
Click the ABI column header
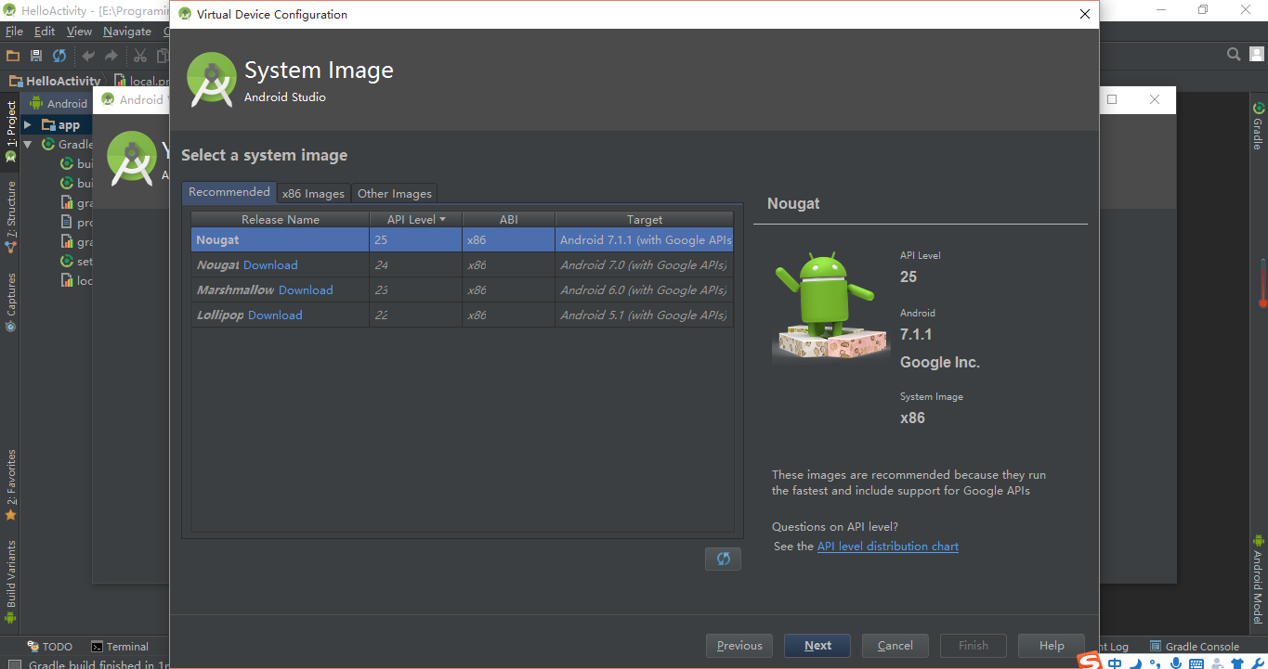pos(508,219)
